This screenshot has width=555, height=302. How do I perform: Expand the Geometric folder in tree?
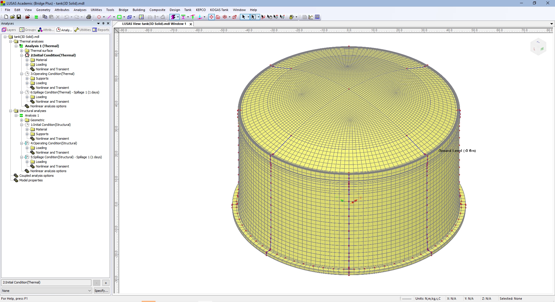point(22,120)
